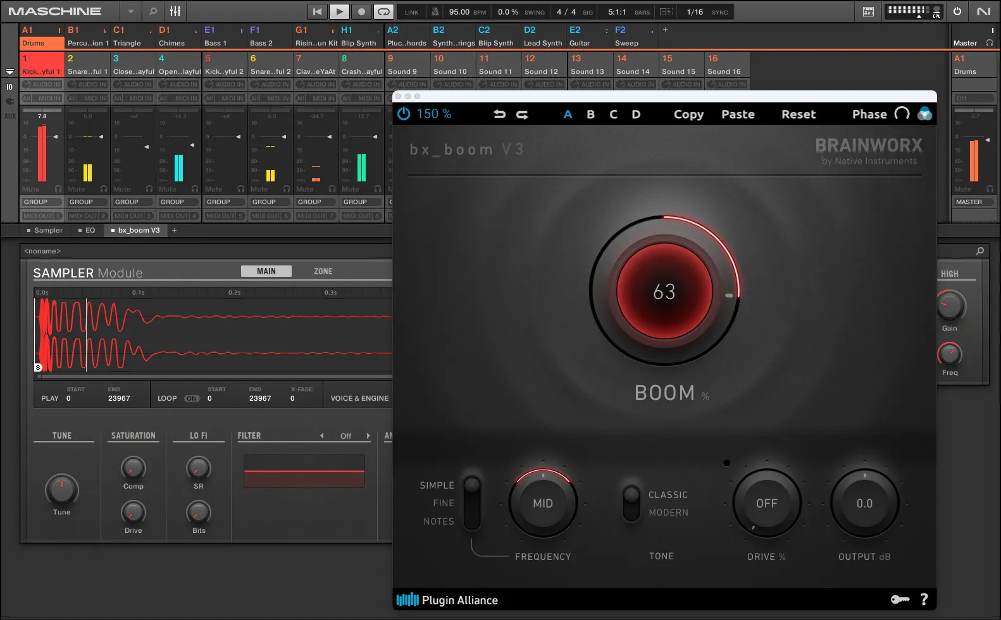Click the Record button in transport
This screenshot has height=620, width=1001.
[x=361, y=11]
